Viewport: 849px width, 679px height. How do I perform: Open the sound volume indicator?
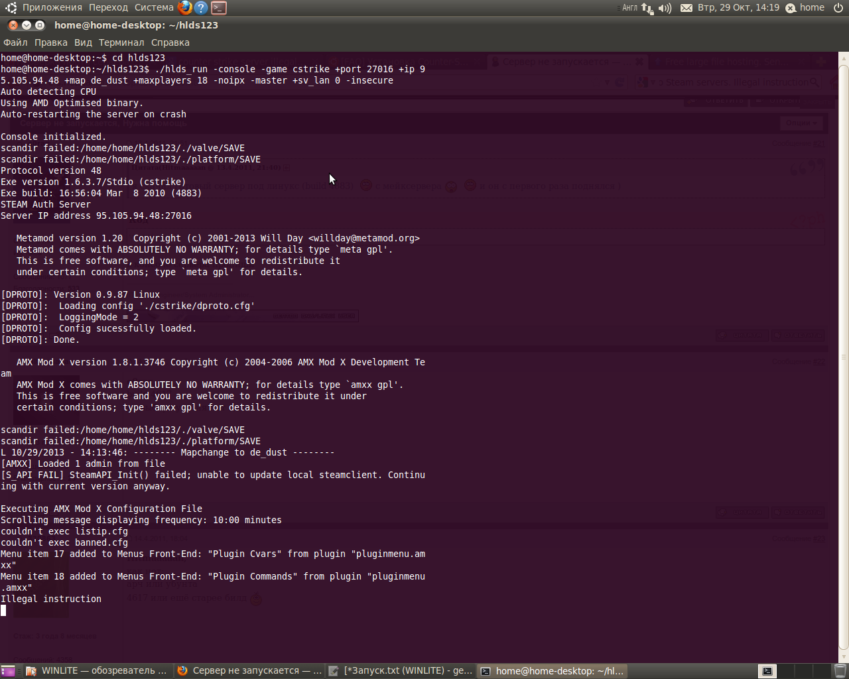pos(665,8)
